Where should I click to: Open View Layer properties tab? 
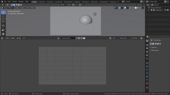click(147, 52)
